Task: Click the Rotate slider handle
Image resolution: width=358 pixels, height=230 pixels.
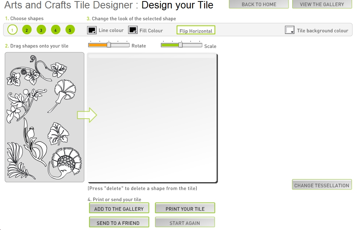Action: pos(108,45)
